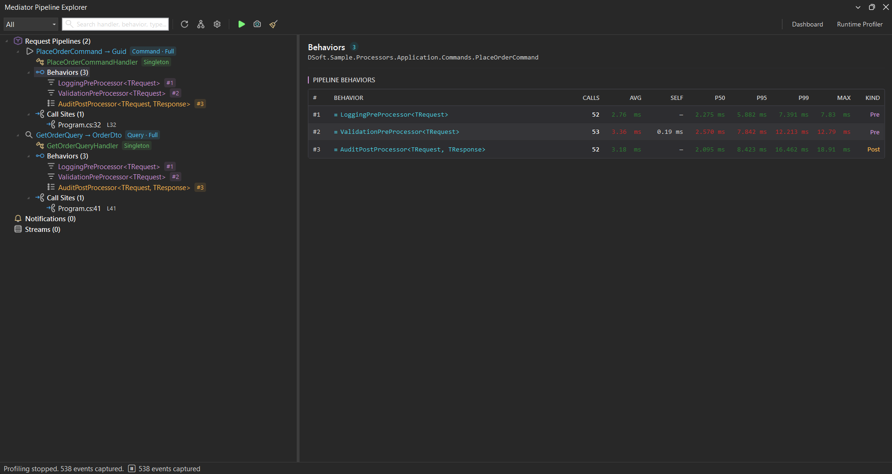Image resolution: width=892 pixels, height=474 pixels.
Task: Click the MAX column header
Action: pos(844,98)
